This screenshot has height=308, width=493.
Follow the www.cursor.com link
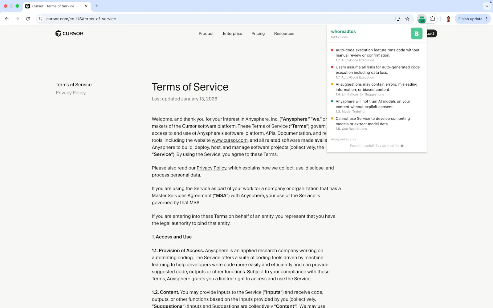pos(230,140)
